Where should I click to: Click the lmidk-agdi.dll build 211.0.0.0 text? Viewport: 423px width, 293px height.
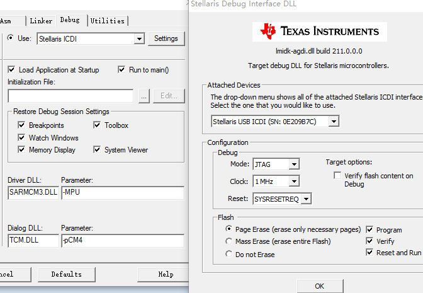tap(319, 51)
